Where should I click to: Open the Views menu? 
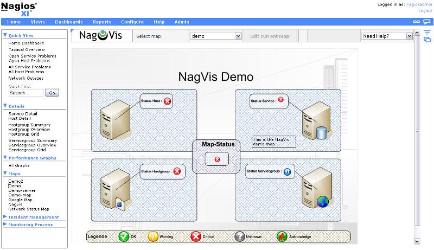pos(37,22)
